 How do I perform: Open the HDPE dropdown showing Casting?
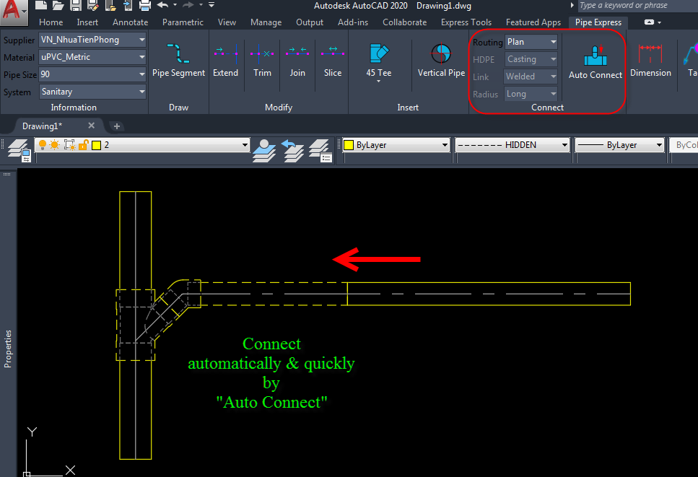(x=531, y=59)
